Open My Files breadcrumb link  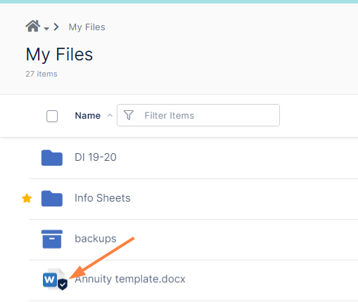point(87,27)
